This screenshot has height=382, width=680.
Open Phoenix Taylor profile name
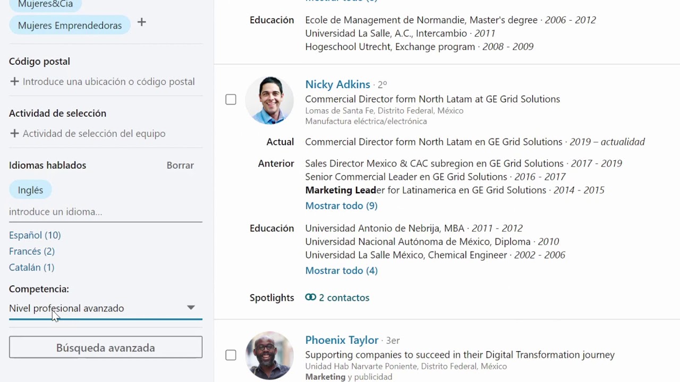coord(342,340)
